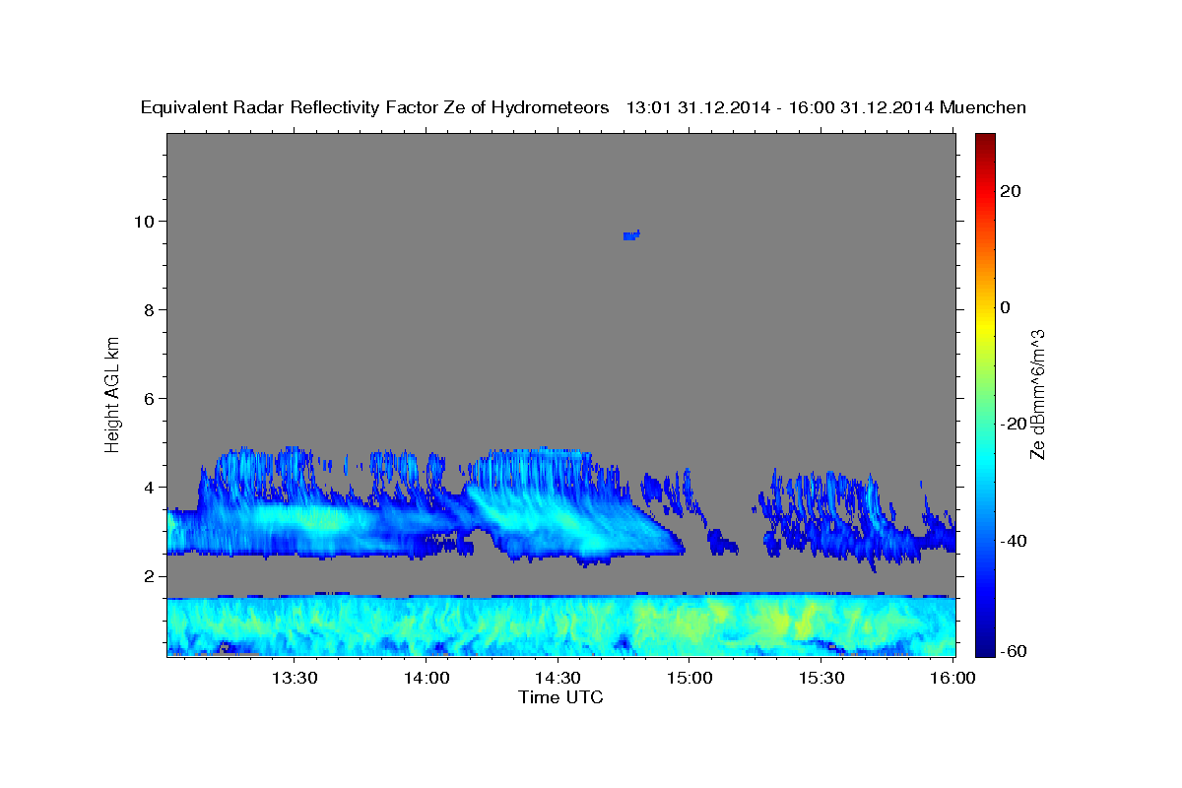Click the 15:00 time tick label
Screen dimensions: 1182x788
689,678
